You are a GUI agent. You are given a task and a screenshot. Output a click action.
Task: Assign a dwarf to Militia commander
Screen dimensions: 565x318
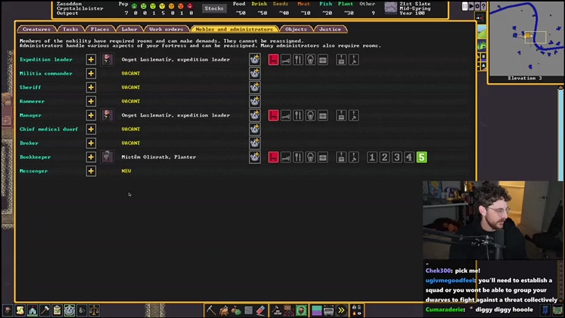click(91, 73)
